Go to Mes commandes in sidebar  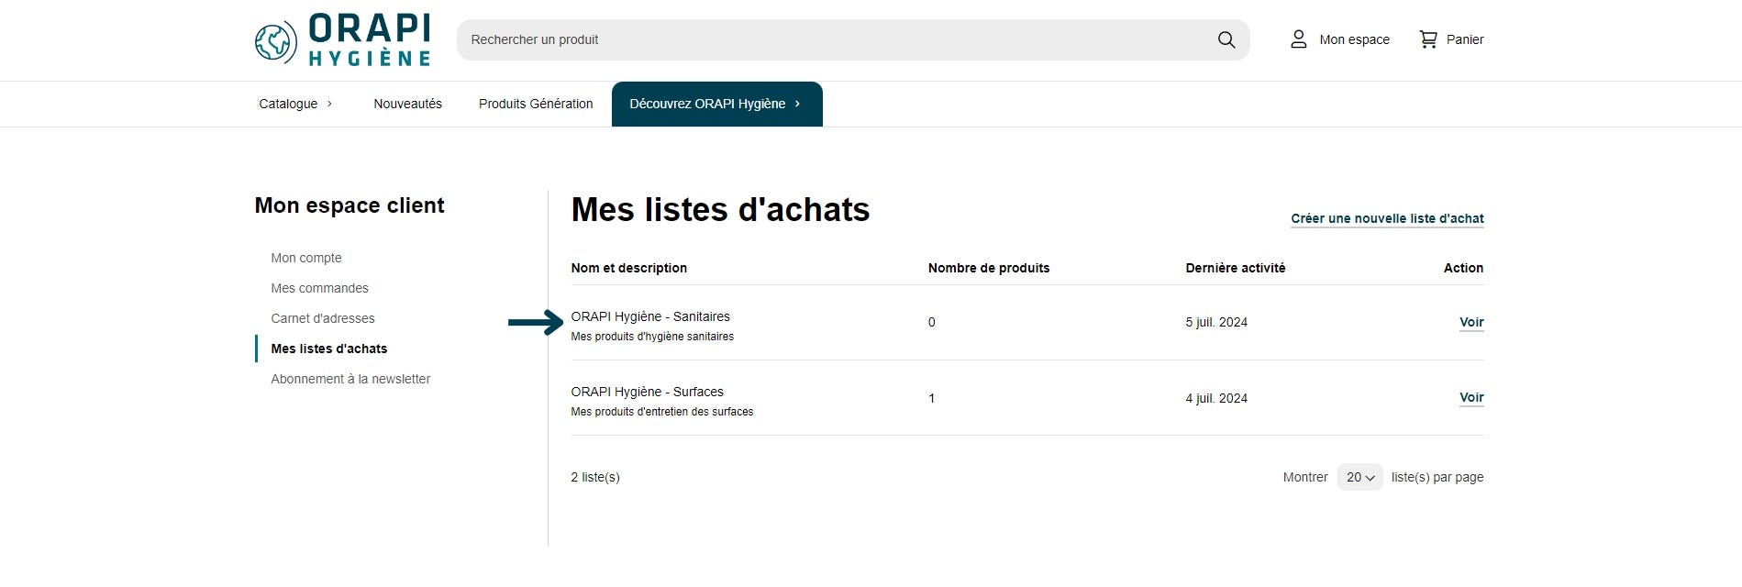pos(319,288)
